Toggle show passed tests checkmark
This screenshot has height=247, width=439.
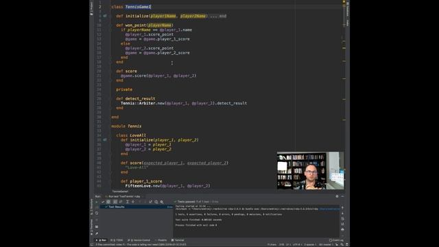[x=103, y=202]
